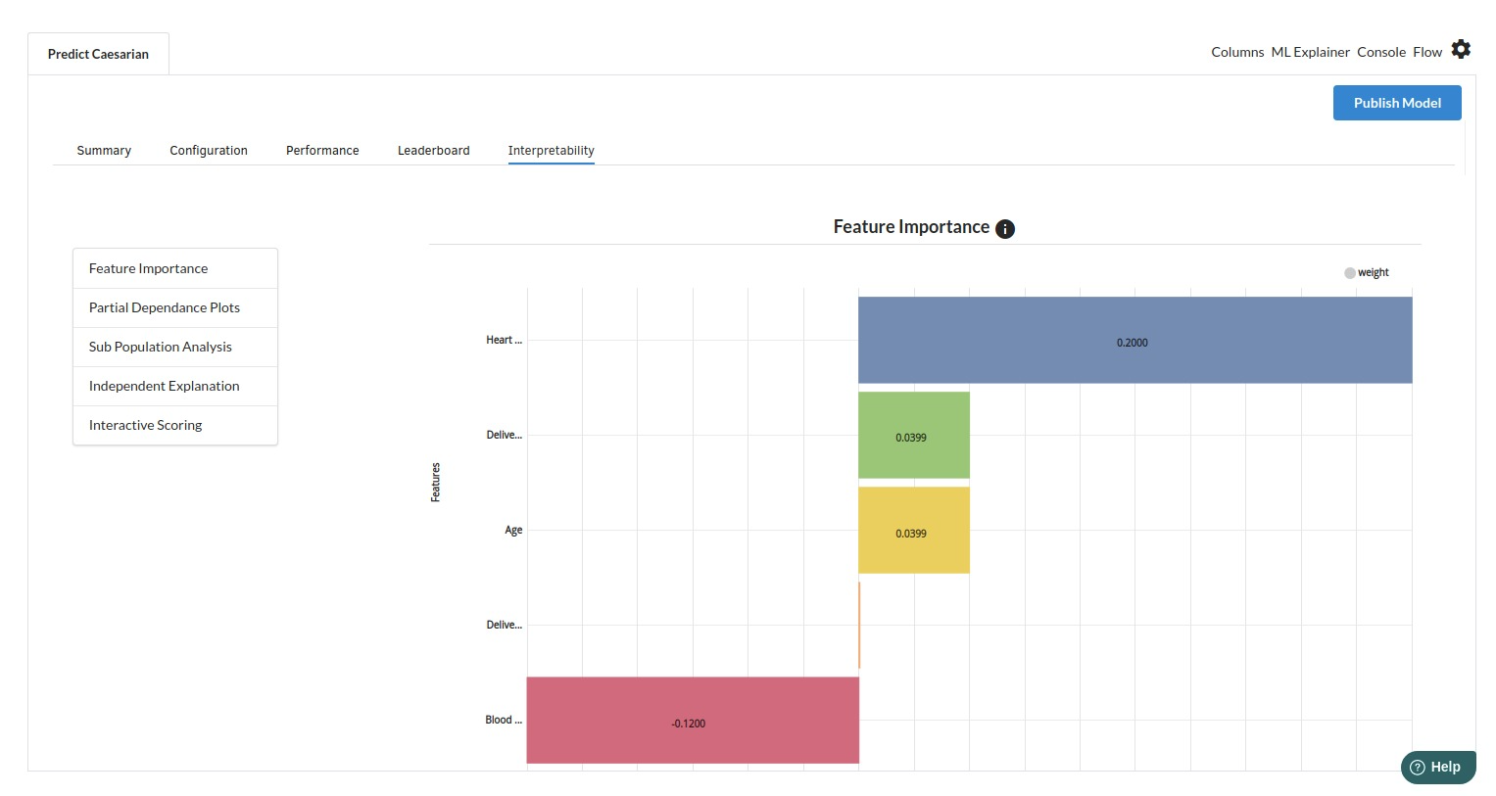This screenshot has width=1496, height=796.
Task: Open ML Explainer from the top bar
Action: pyautogui.click(x=1310, y=53)
